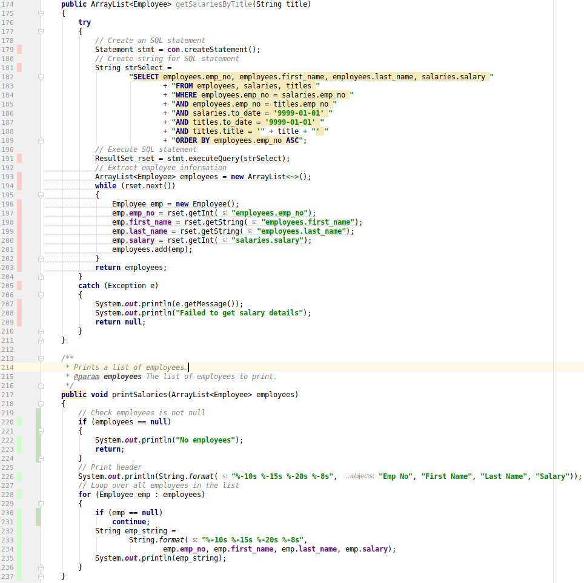Fold the Javadoc comment starting at line 213

coord(41,358)
